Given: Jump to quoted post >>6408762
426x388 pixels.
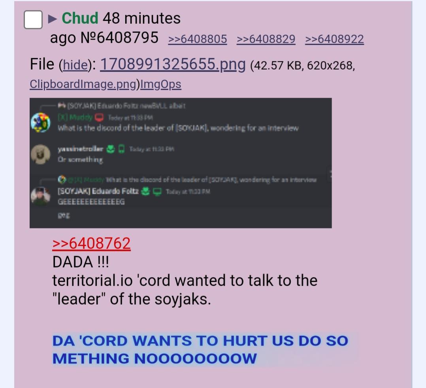Looking at the screenshot, I should (x=91, y=243).
